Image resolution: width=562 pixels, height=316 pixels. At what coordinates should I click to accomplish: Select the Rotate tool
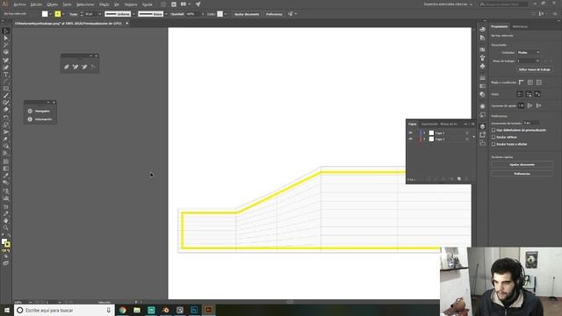click(x=6, y=118)
